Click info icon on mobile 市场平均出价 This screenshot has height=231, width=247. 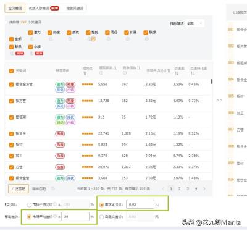point(55,217)
